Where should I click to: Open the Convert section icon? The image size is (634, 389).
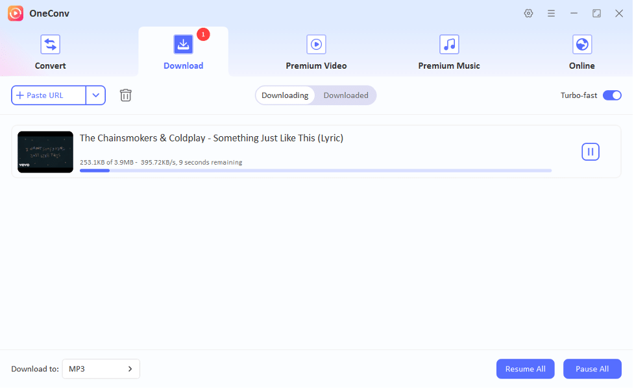tap(50, 44)
